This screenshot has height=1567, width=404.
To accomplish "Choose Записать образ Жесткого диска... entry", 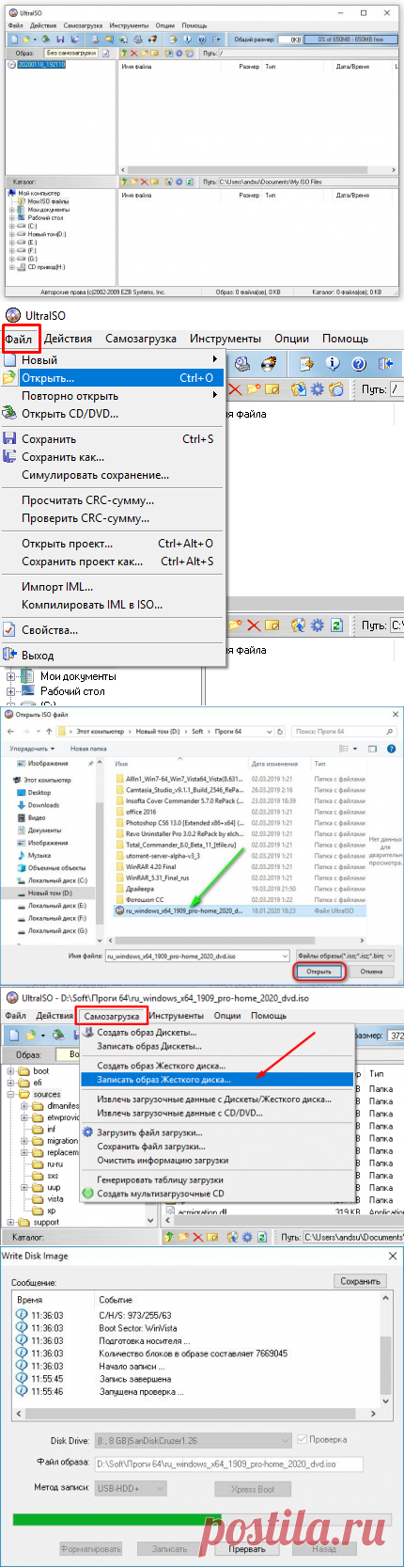I will [x=163, y=1080].
